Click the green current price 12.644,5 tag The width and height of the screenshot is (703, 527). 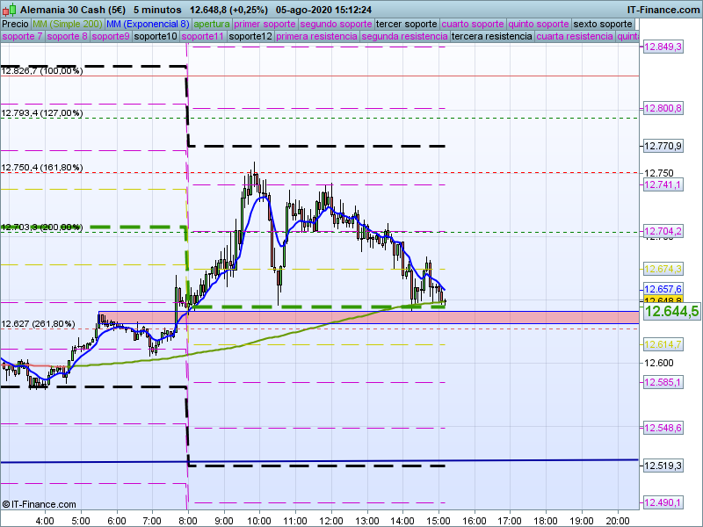pos(671,311)
